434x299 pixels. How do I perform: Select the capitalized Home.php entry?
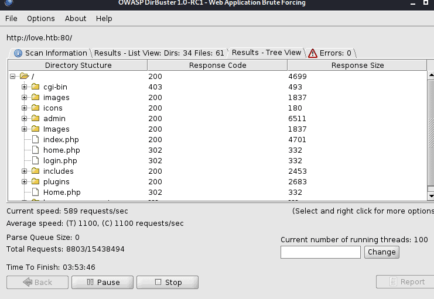61,193
